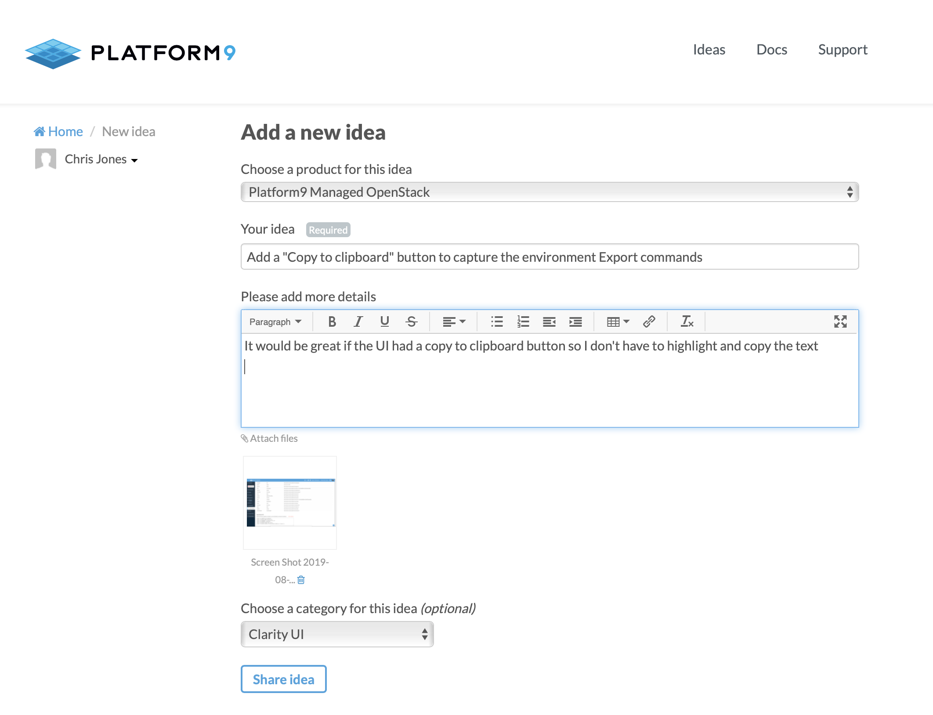The image size is (933, 715).
Task: Toggle bold formatting in editor toolbar
Action: click(332, 322)
